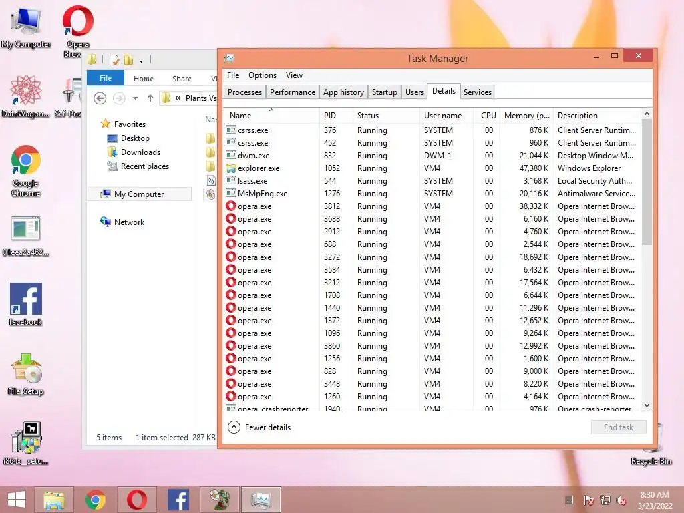Viewport: 684px width, 513px height.
Task: Open the My Computer desktop icon
Action: 26,27
